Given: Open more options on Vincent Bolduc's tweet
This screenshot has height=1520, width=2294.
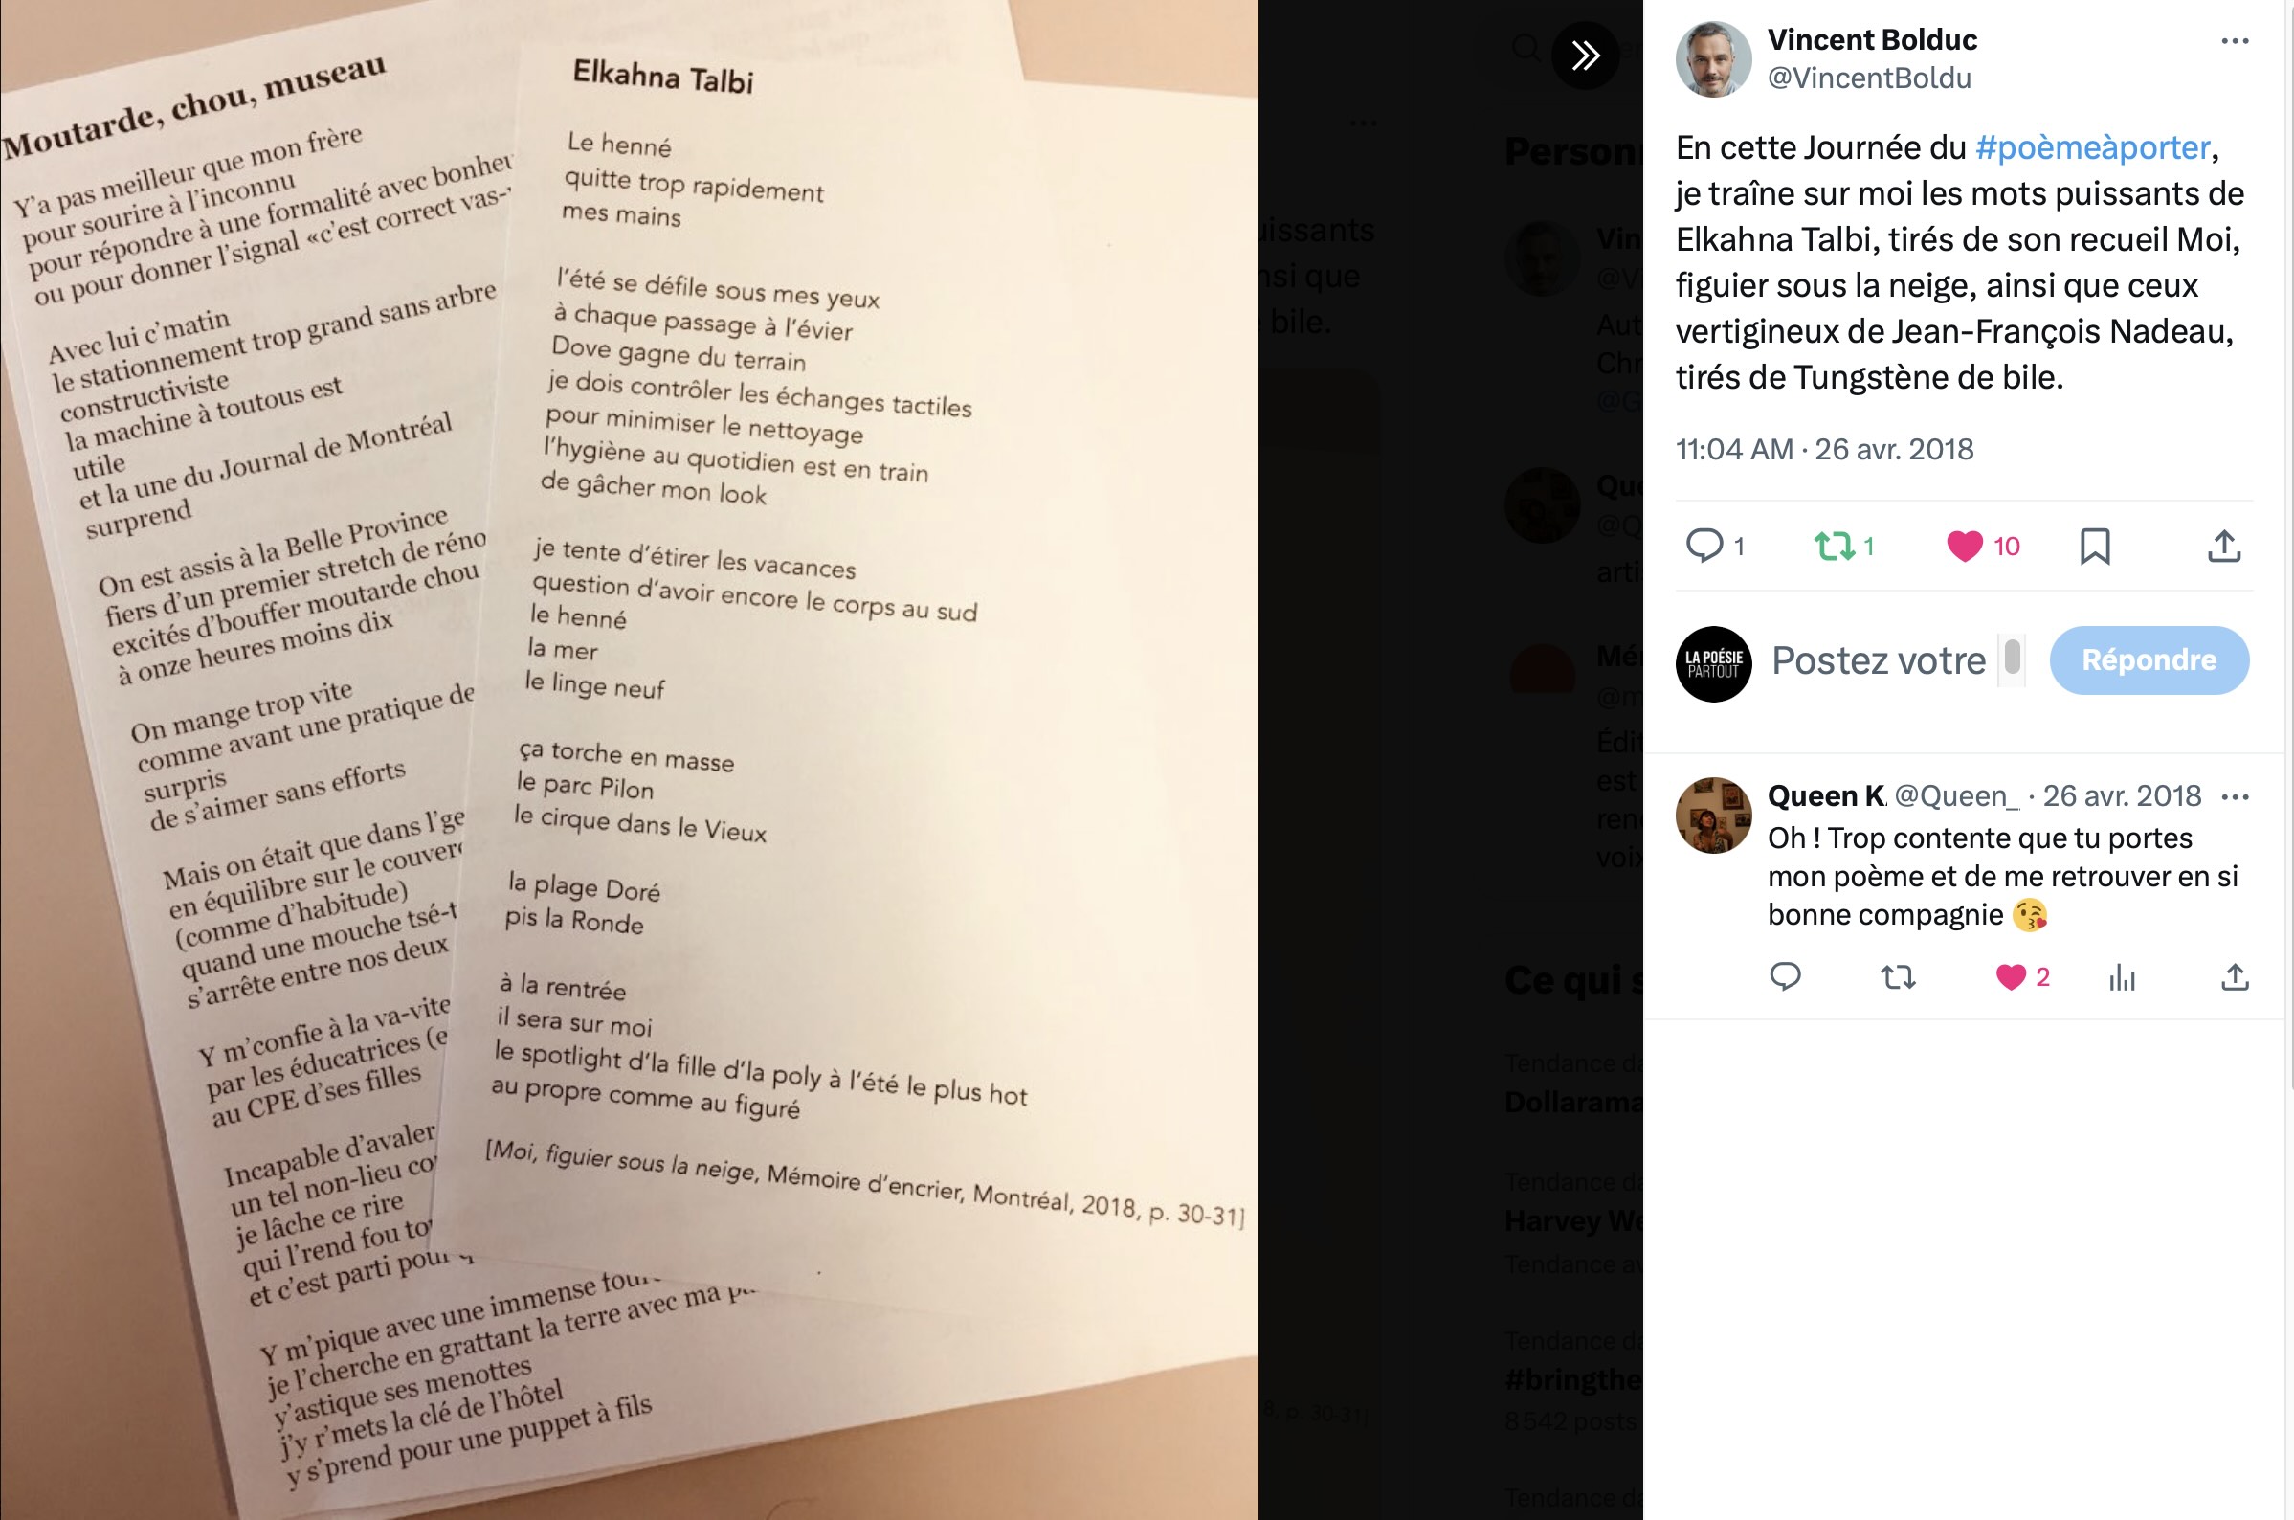Looking at the screenshot, I should pos(2234,41).
